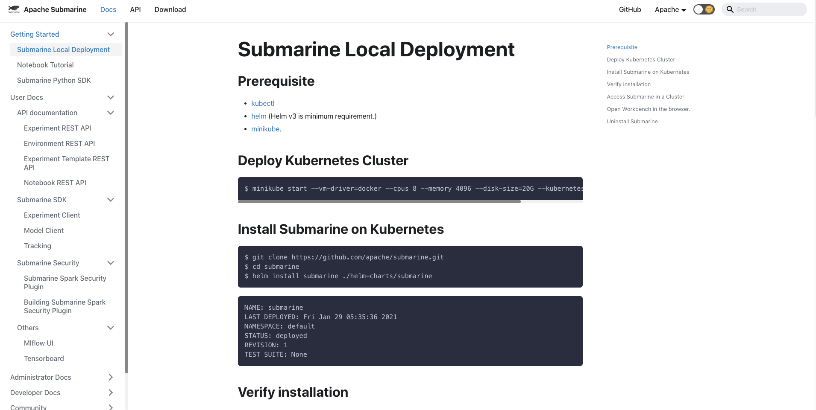Collapse the Getting Started section
The image size is (816, 410).
click(x=111, y=34)
